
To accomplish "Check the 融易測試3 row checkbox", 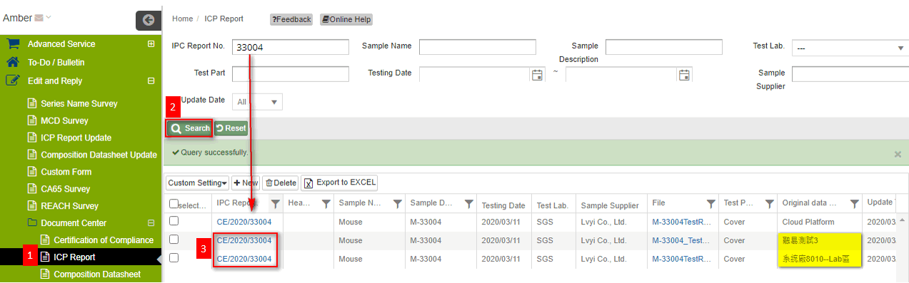I will pos(174,240).
